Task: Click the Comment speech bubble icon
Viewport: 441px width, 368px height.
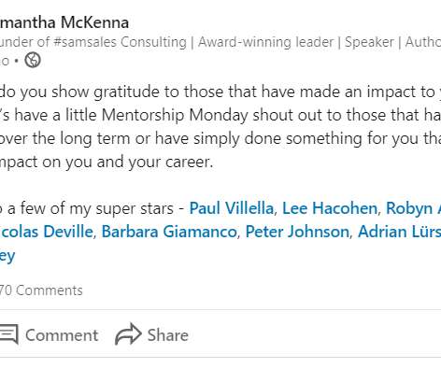Action: [8, 334]
